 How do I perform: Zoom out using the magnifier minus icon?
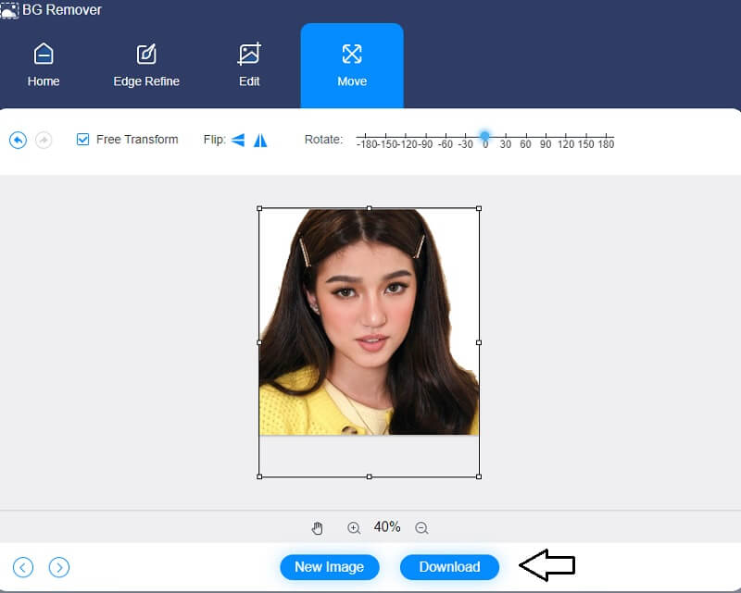point(421,527)
